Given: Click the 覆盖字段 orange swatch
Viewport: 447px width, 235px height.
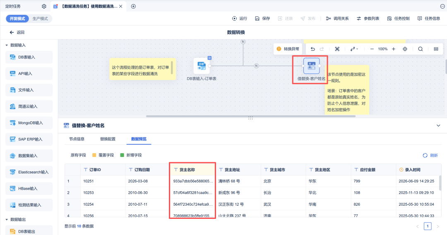Looking at the screenshot, I should [x=94, y=155].
